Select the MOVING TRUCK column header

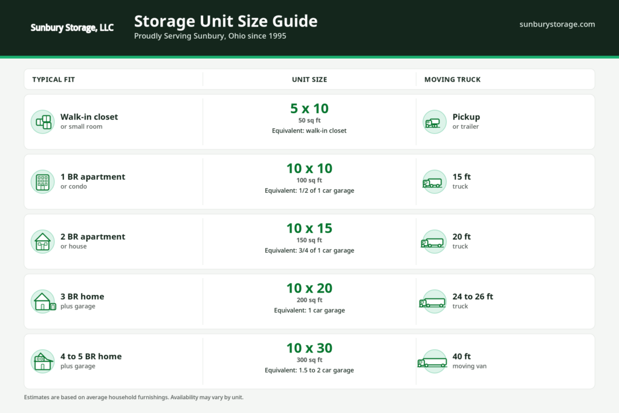[452, 79]
